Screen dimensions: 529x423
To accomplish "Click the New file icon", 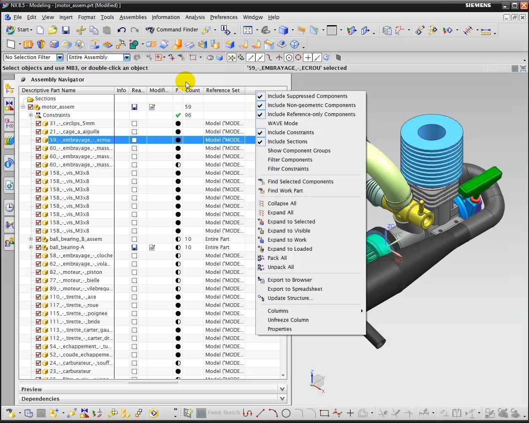I will pos(40,30).
